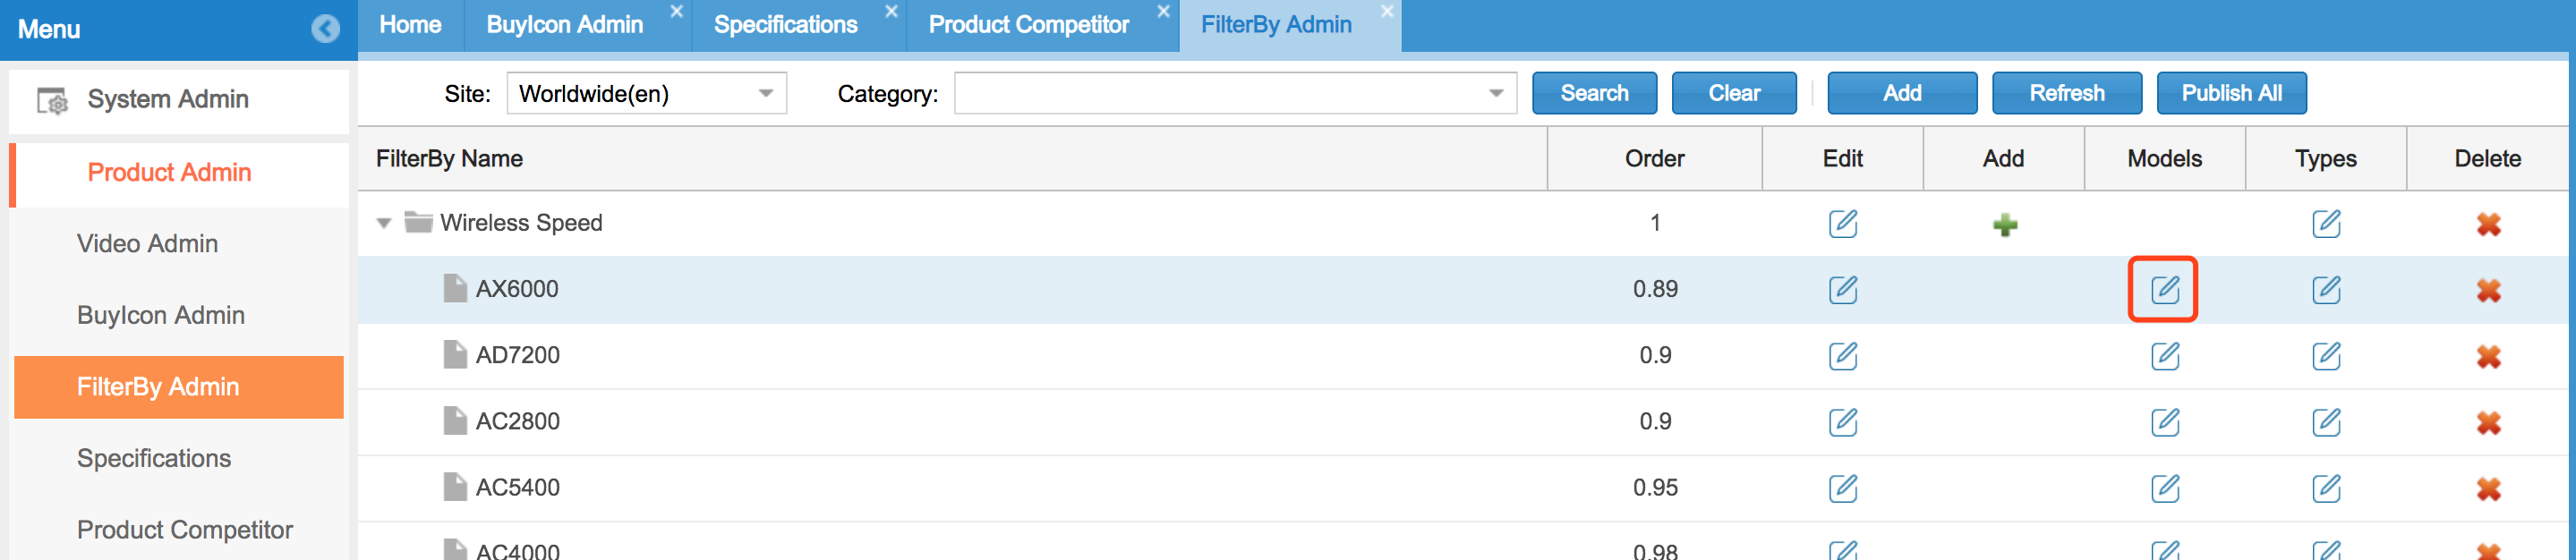The width and height of the screenshot is (2576, 560).
Task: Click green Add icon for Wireless Speed
Action: (2004, 225)
